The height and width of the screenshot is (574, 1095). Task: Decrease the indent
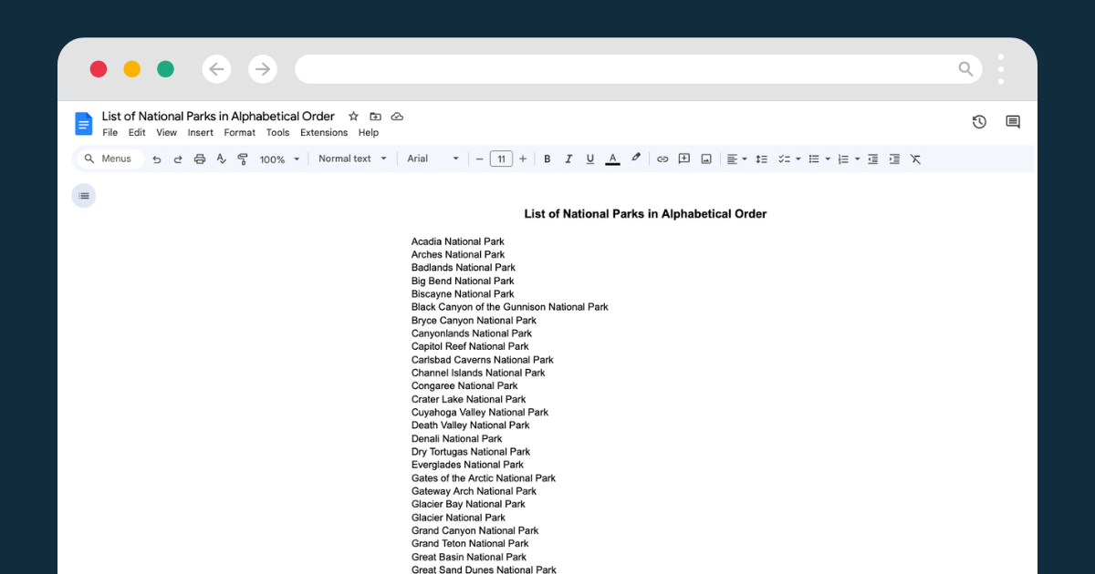pos(873,159)
